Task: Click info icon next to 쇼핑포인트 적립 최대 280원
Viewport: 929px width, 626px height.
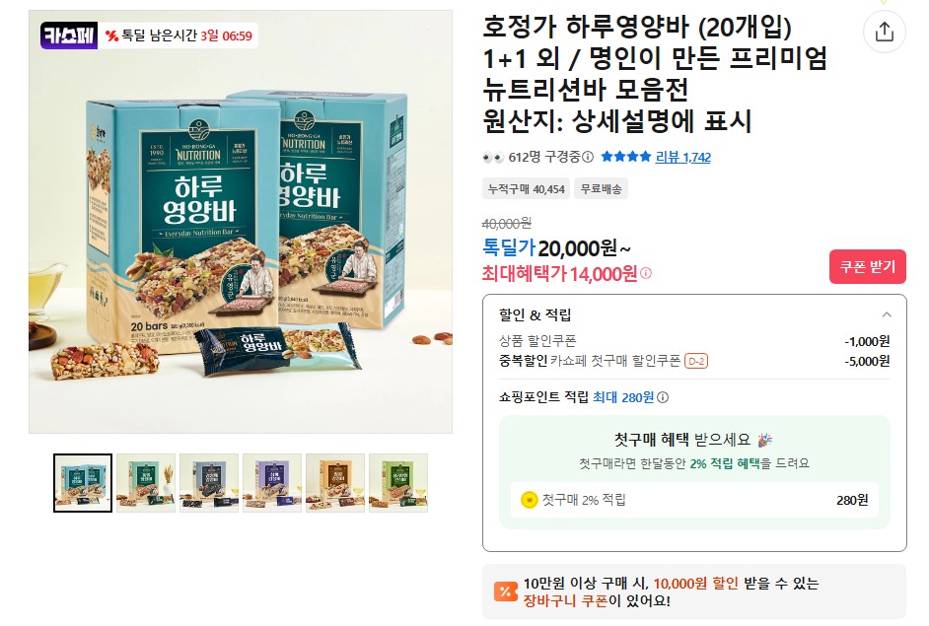Action: [663, 397]
